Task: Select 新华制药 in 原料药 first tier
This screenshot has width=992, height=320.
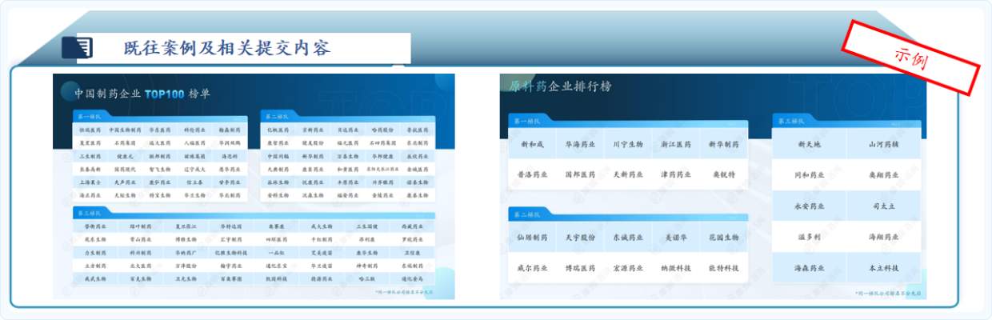Action: pyautogui.click(x=723, y=145)
